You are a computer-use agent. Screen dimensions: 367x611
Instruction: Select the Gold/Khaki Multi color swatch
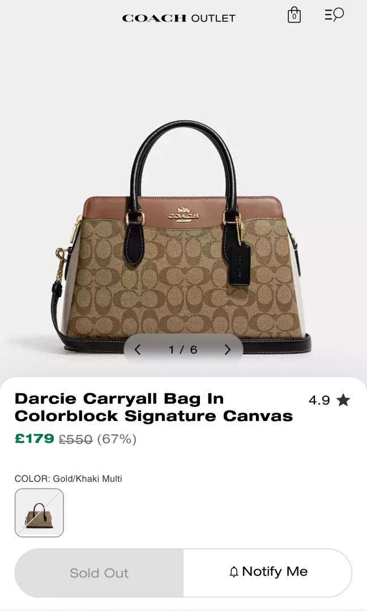[39, 513]
